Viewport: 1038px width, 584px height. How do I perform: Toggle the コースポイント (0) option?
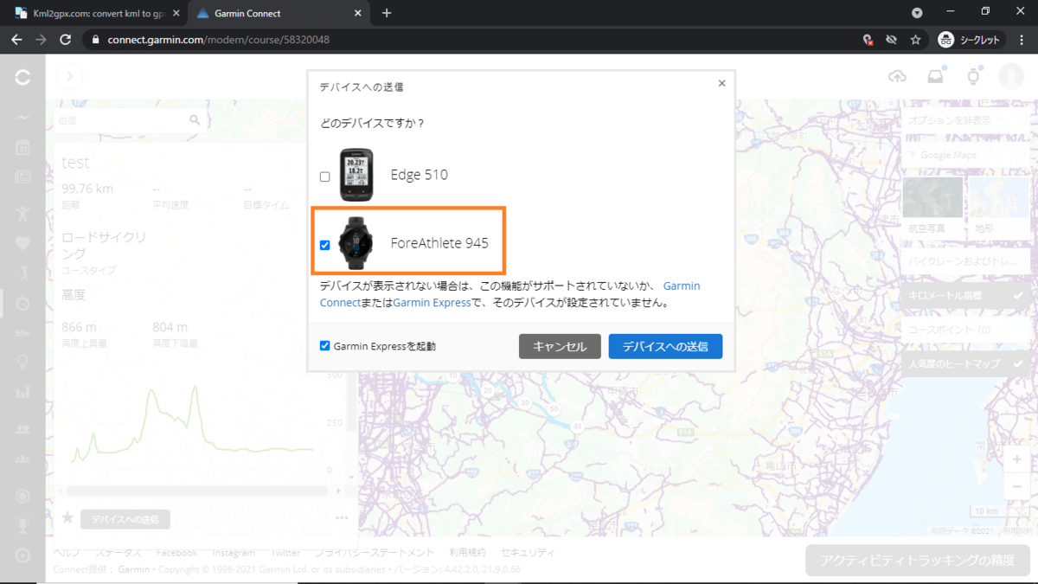965,330
